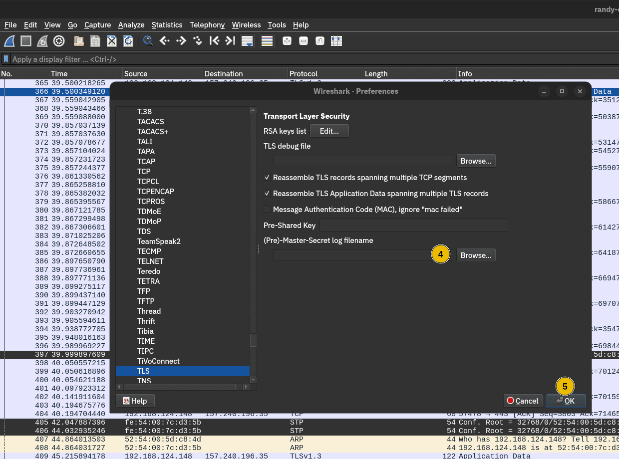Toggle Reassemble TLS Application Data checkbox
This screenshot has width=619, height=459.
tap(268, 194)
